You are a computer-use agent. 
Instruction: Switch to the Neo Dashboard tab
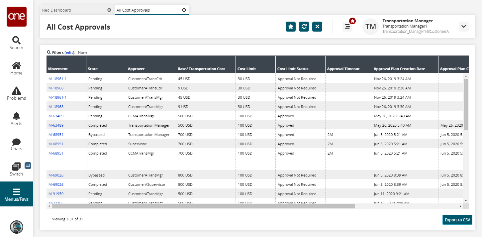(56, 10)
